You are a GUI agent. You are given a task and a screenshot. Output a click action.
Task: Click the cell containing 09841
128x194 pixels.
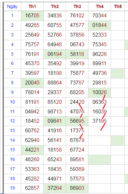55,121
